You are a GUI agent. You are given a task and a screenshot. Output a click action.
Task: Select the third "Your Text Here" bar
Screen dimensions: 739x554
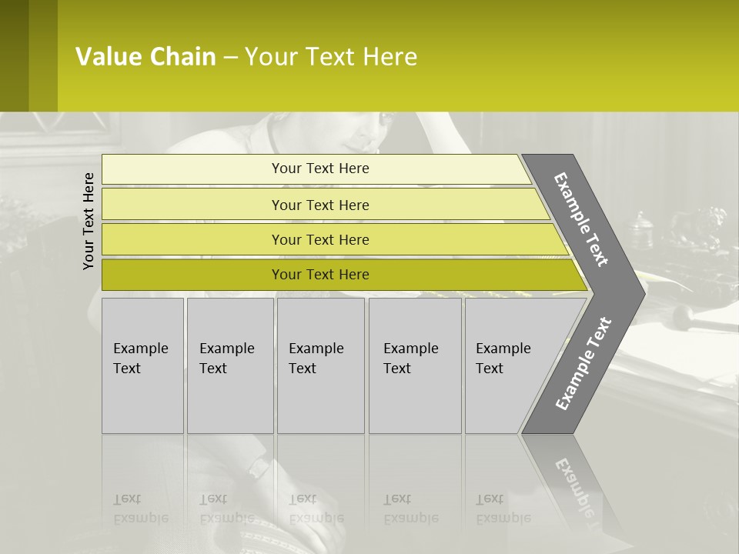[319, 239]
